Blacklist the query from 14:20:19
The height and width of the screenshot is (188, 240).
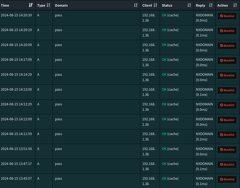coord(227,31)
